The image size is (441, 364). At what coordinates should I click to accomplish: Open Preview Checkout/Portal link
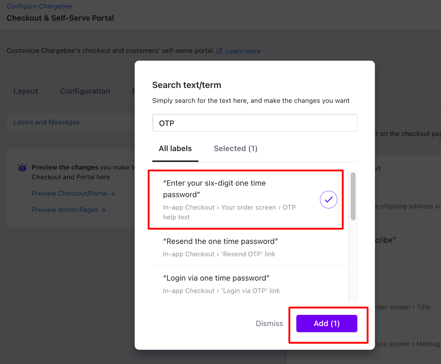click(70, 194)
